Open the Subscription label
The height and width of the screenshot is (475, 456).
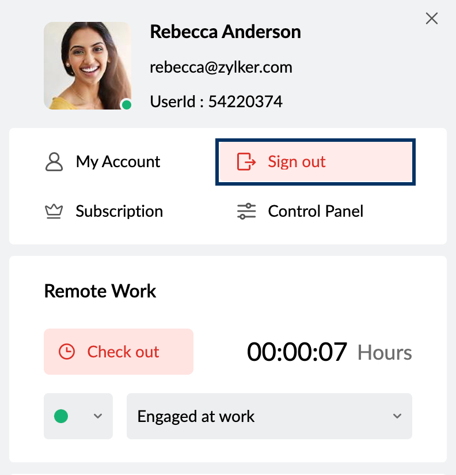coord(119,212)
